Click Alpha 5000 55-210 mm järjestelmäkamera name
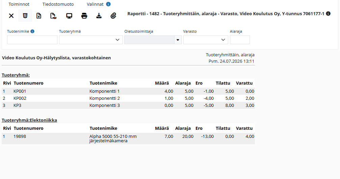 click(113, 139)
